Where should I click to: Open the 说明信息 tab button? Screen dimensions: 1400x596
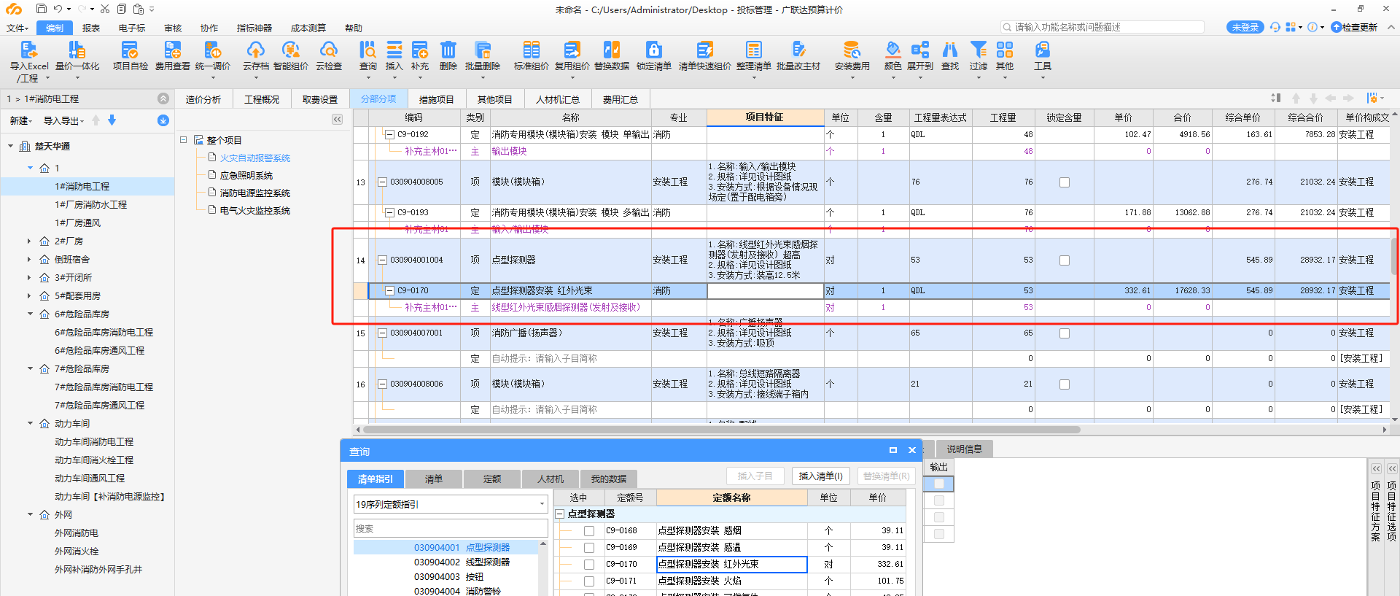tap(965, 449)
